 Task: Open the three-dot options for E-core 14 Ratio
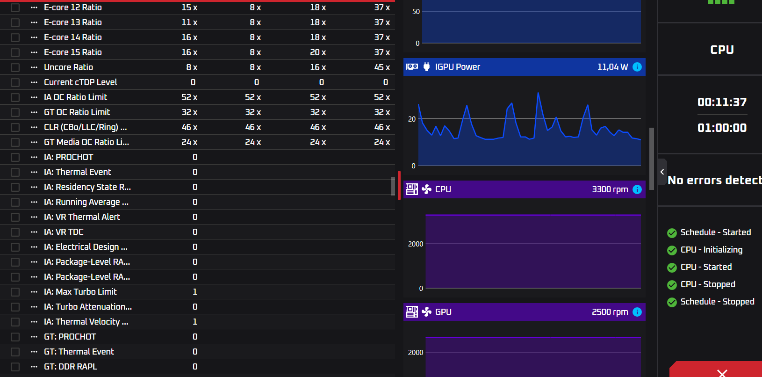coord(34,37)
